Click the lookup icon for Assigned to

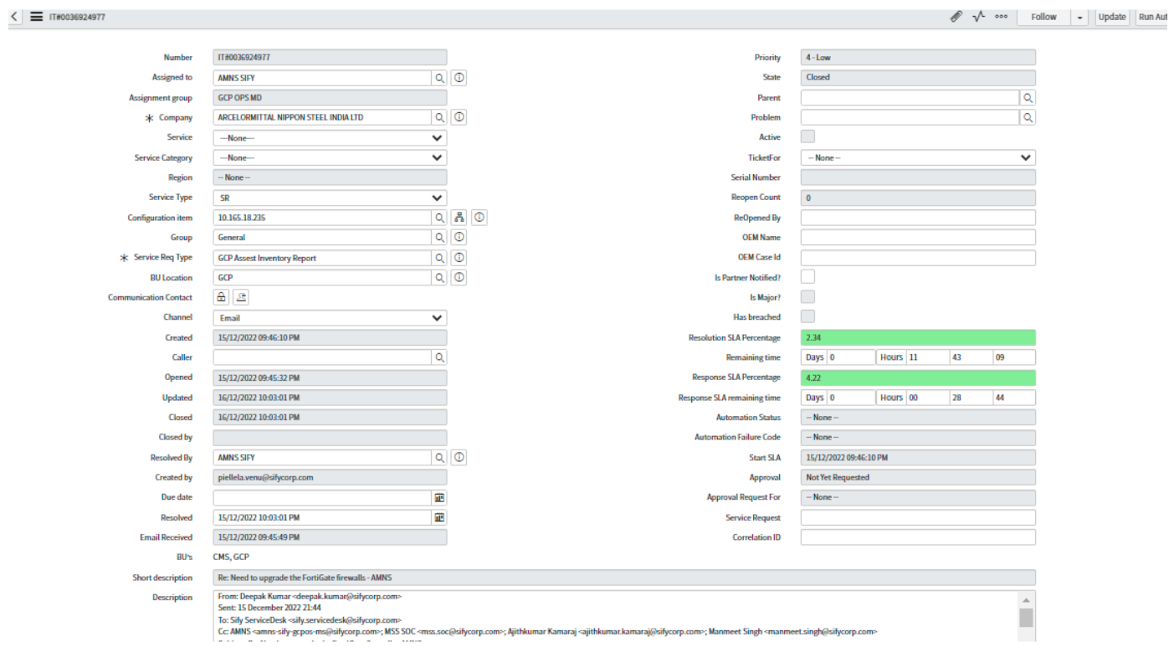[x=438, y=77]
